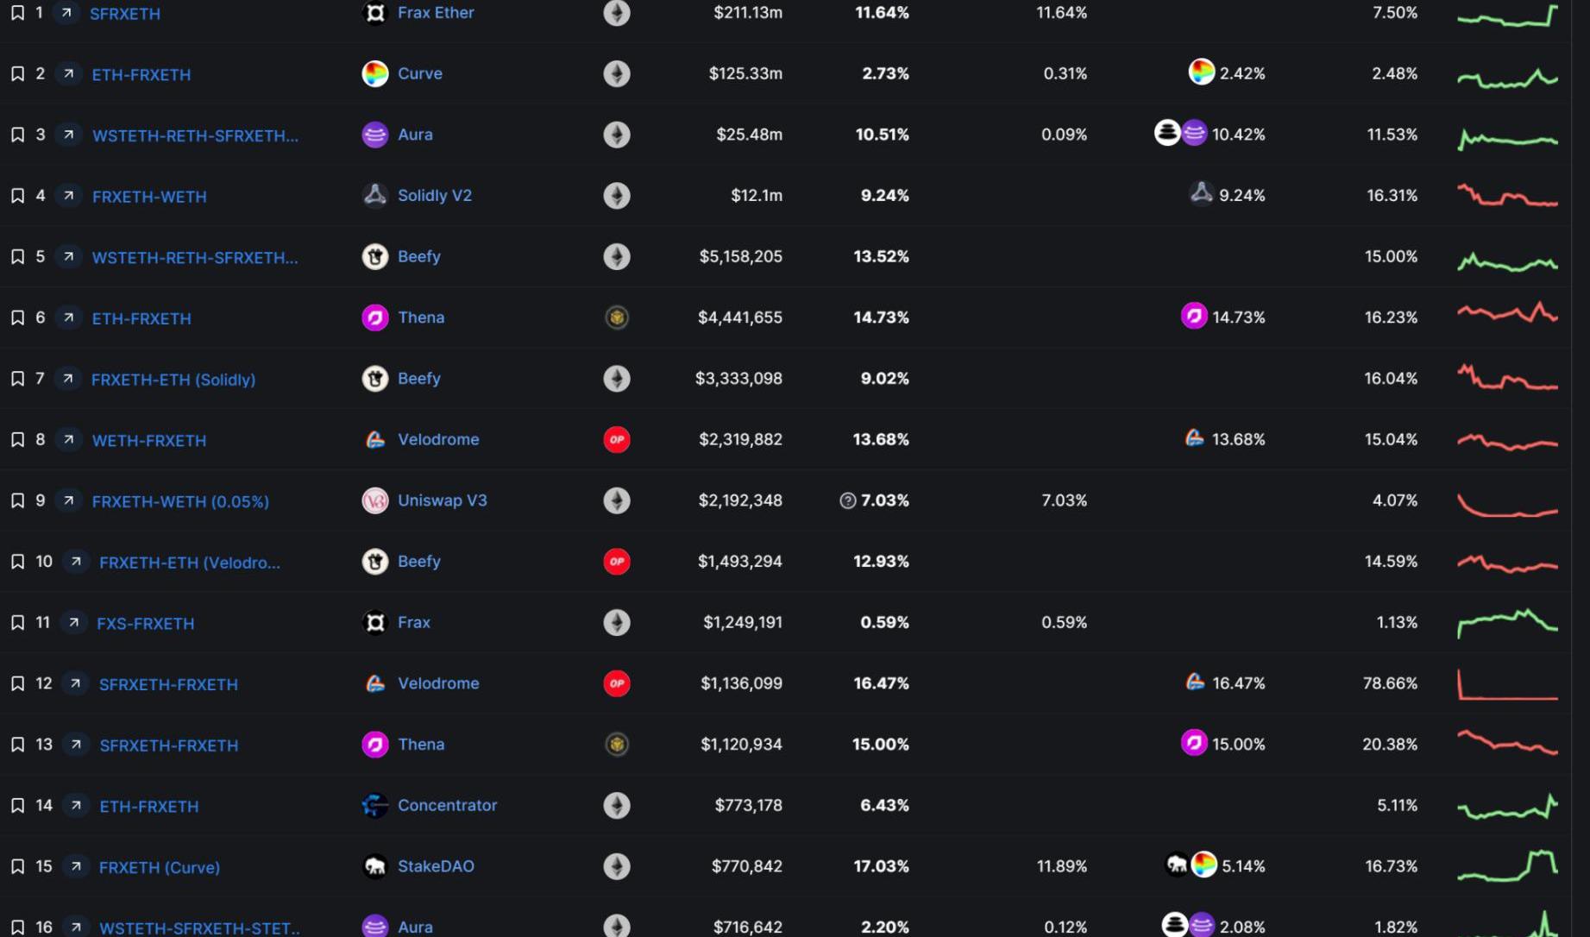1590x937 pixels.
Task: Click the question mark icon beside 7.03% APY
Action: (x=847, y=500)
